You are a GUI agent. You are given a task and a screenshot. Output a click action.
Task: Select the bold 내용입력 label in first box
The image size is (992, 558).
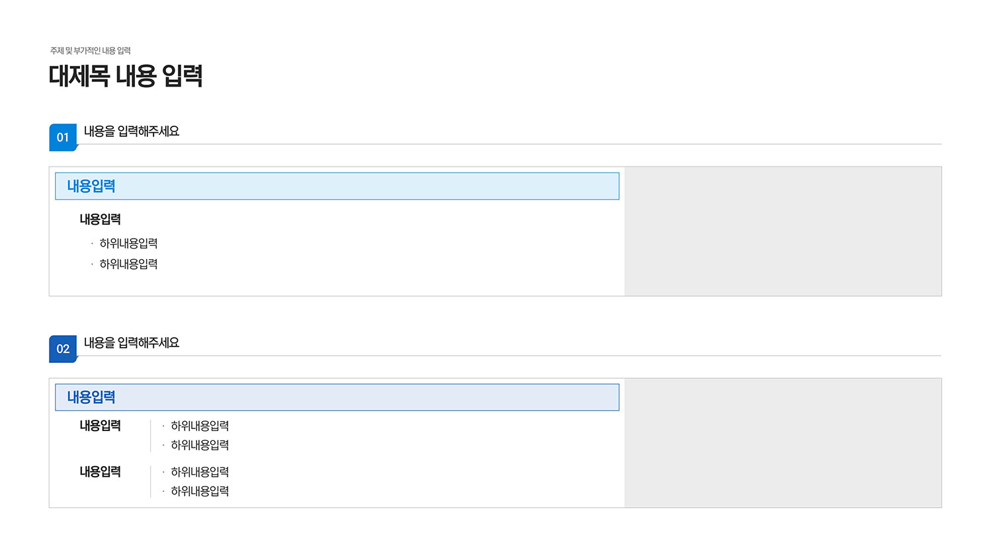(x=101, y=219)
